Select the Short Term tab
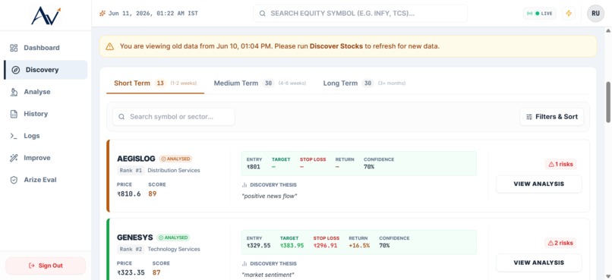 pos(156,83)
